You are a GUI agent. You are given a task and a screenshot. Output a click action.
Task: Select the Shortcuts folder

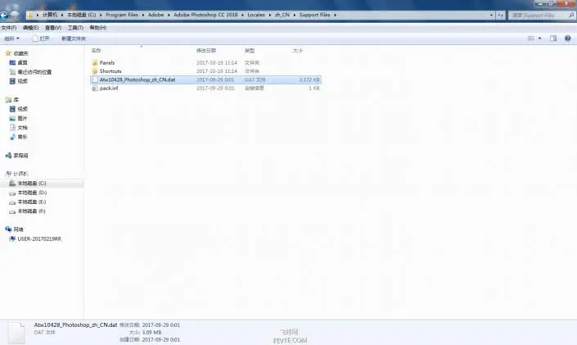110,71
